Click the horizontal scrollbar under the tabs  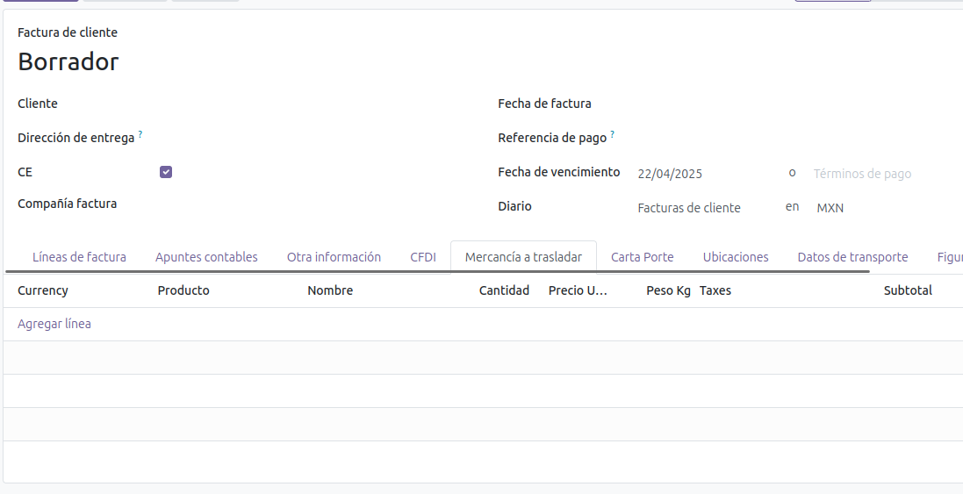click(x=439, y=272)
